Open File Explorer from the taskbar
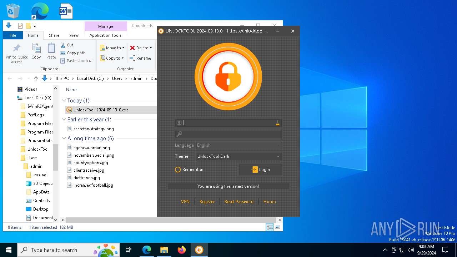 [164, 250]
